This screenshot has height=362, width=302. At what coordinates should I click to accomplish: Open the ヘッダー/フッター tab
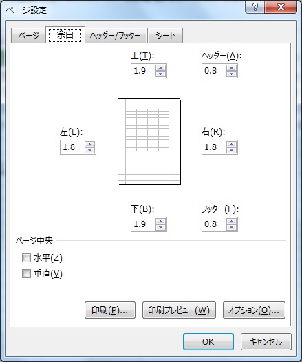click(x=116, y=36)
